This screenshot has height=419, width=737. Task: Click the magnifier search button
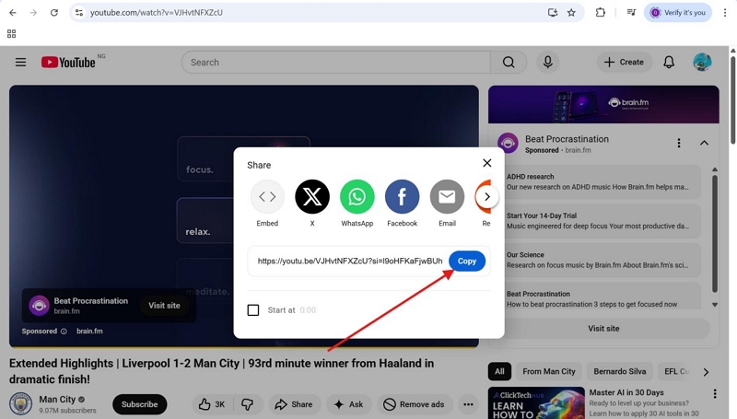pyautogui.click(x=509, y=62)
